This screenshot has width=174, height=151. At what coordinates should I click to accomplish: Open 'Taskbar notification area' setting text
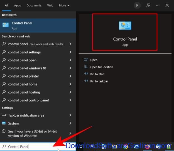click(26, 115)
